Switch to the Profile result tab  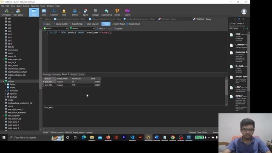tap(74, 74)
